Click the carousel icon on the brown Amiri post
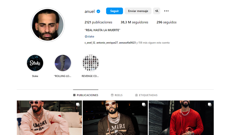This screenshot has height=135, width=231. click(x=144, y=104)
